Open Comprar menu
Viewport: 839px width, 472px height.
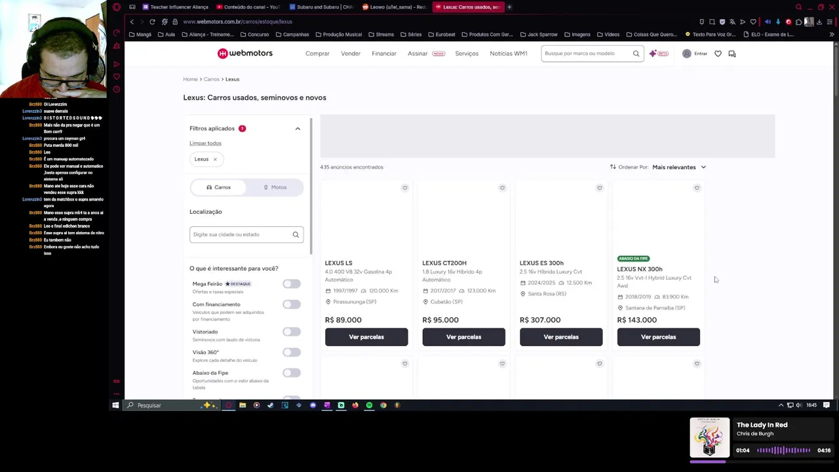[x=317, y=54]
